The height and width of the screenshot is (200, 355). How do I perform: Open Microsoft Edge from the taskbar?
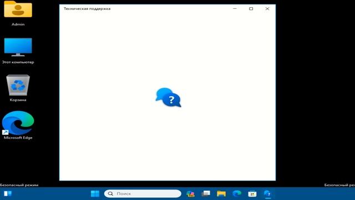pyautogui.click(x=237, y=194)
